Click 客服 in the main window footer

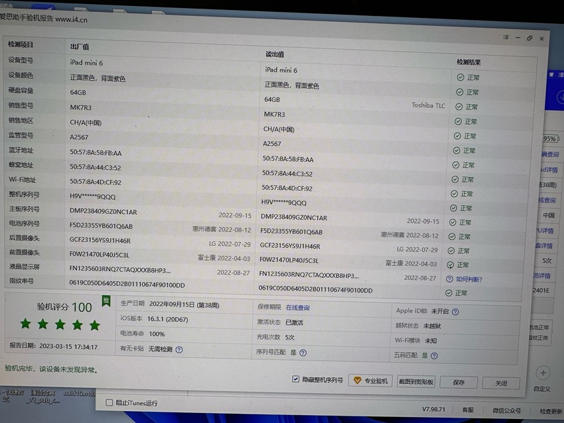468,410
